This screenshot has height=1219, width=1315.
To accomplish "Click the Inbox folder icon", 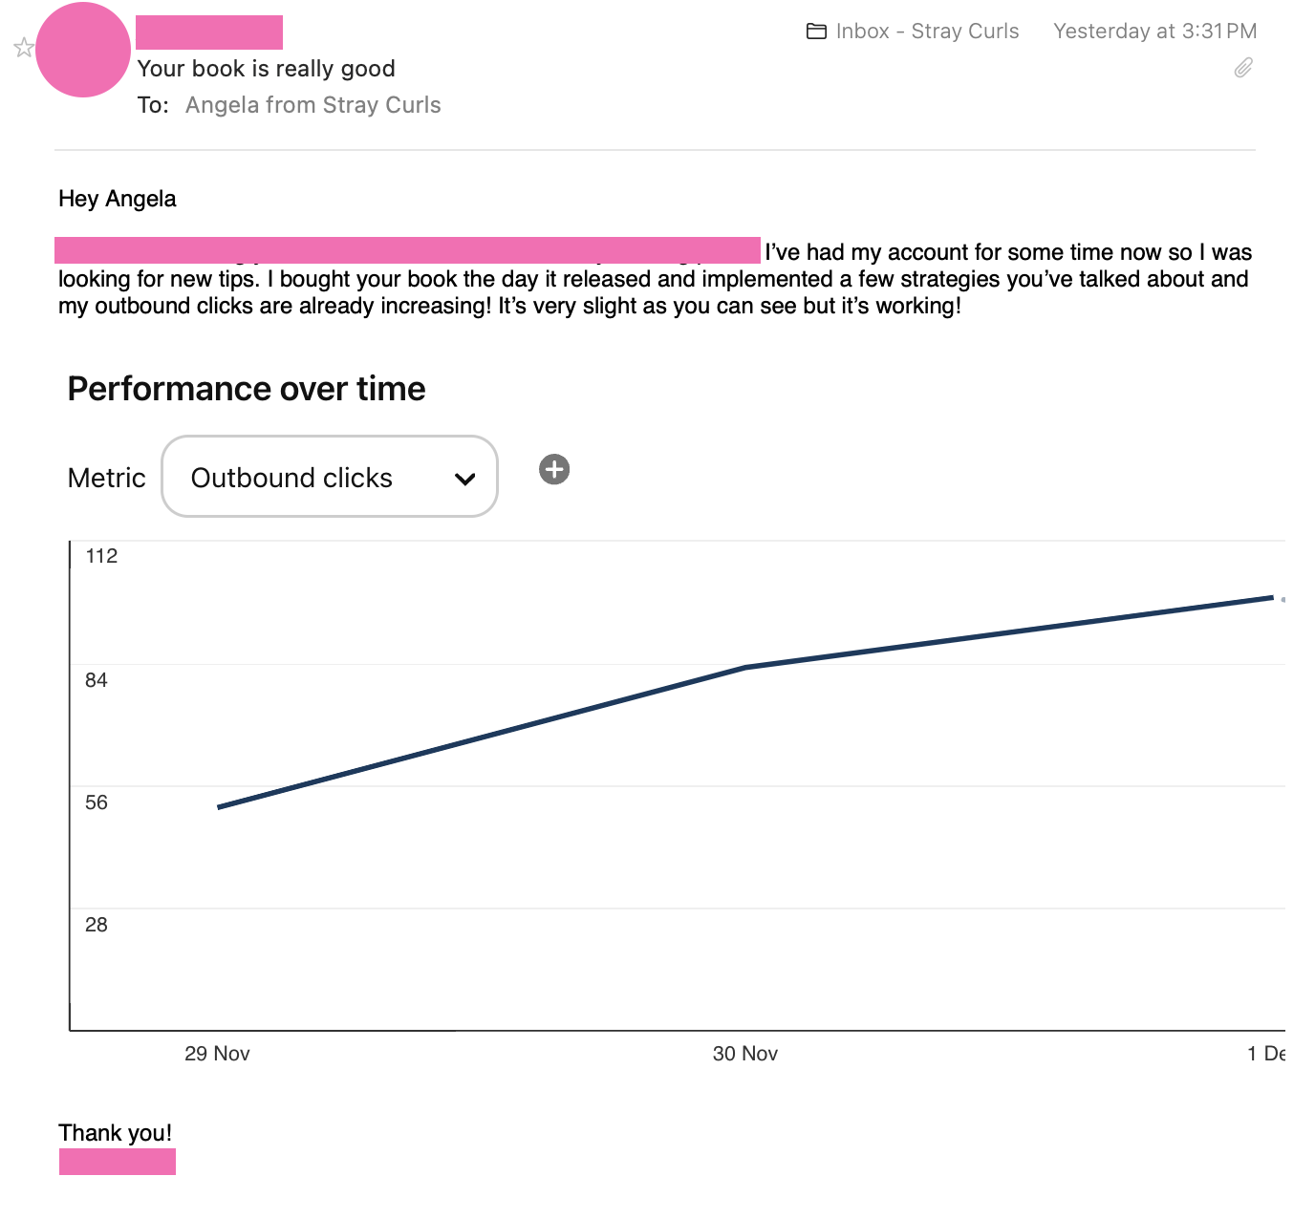I will tap(816, 32).
